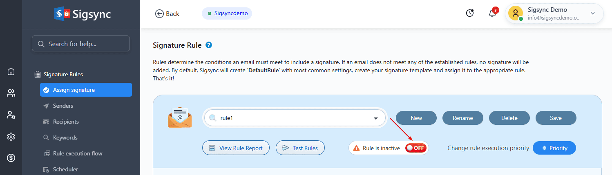Click the clock history icon in header

coord(470,13)
